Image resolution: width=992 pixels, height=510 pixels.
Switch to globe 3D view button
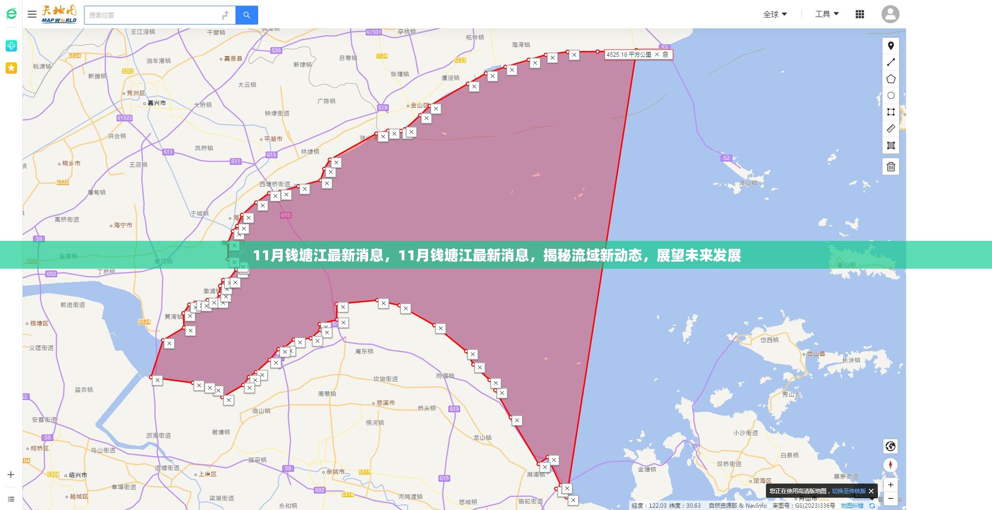(x=891, y=446)
